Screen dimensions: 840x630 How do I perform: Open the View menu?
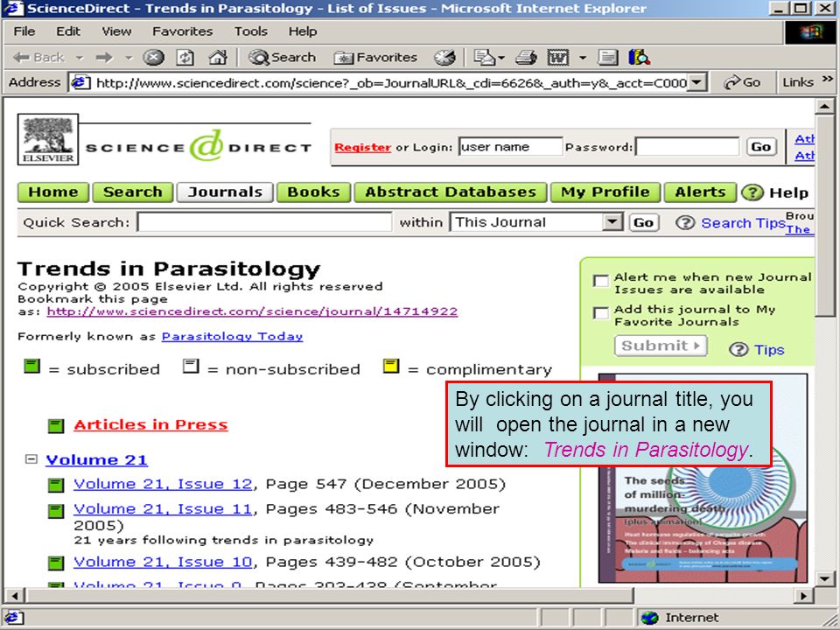tap(116, 31)
